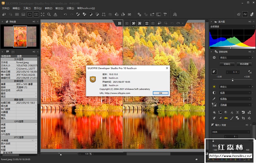256x163 pixels.
Task: Click the fit-to-screen expand arrows icon
Action: pyautogui.click(x=43, y=14)
